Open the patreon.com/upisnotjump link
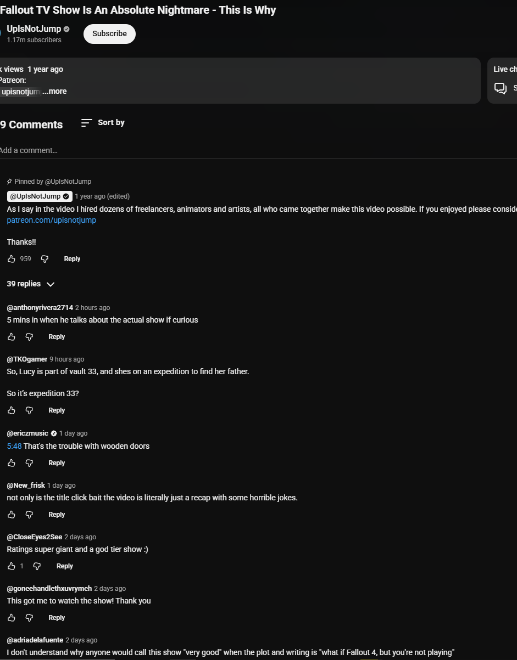Screen dimensions: 517x660 pyautogui.click(x=52, y=220)
